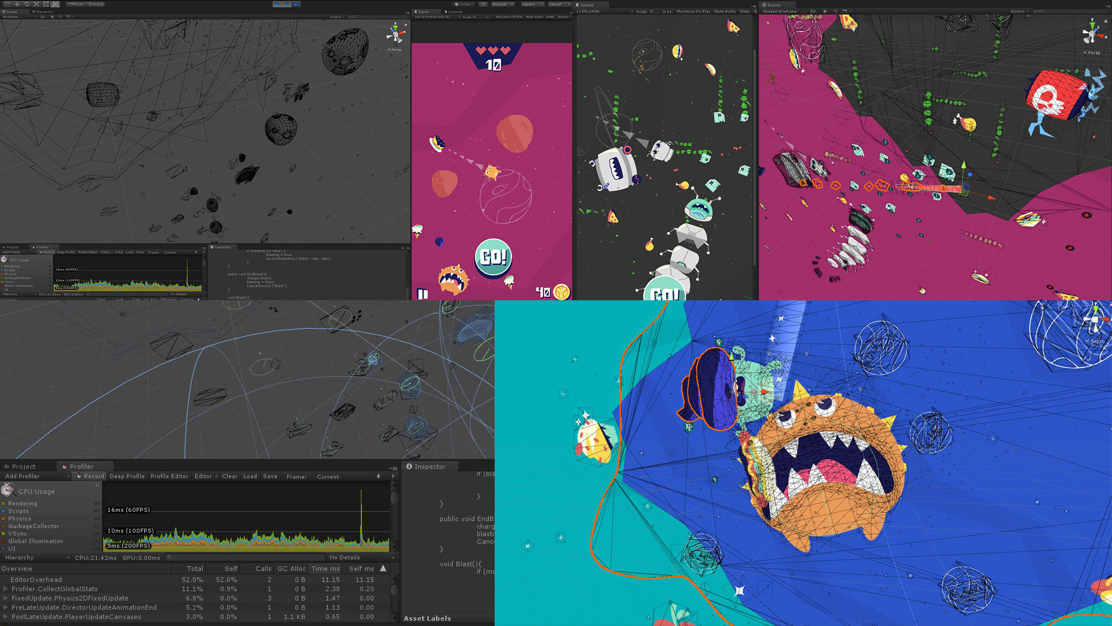
Task: Select the Scale tool in the top toolbar
Action: click(36, 4)
